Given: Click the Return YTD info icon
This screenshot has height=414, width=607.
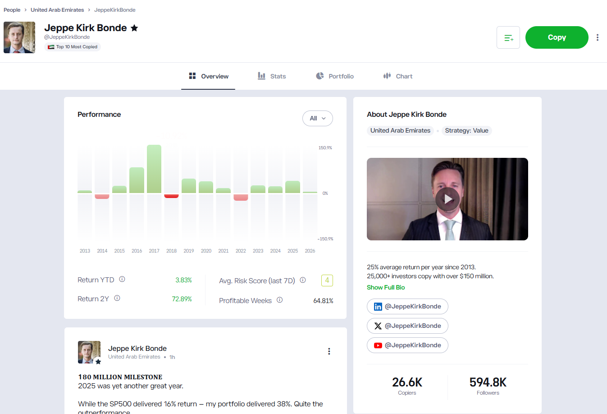Looking at the screenshot, I should (x=122, y=280).
